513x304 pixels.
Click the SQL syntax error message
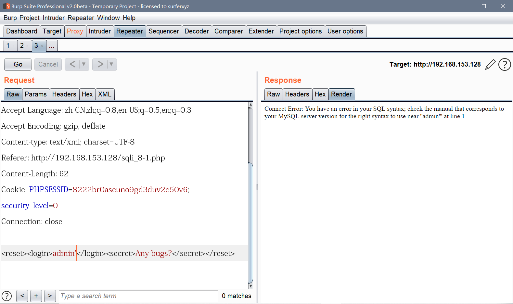[384, 112]
